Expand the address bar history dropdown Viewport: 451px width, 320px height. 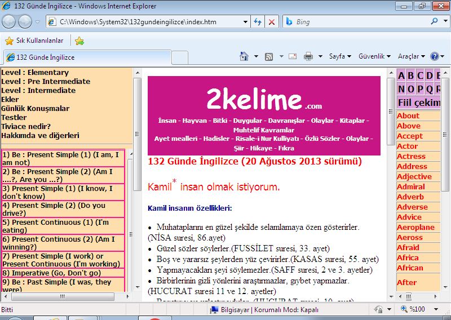pyautogui.click(x=245, y=22)
